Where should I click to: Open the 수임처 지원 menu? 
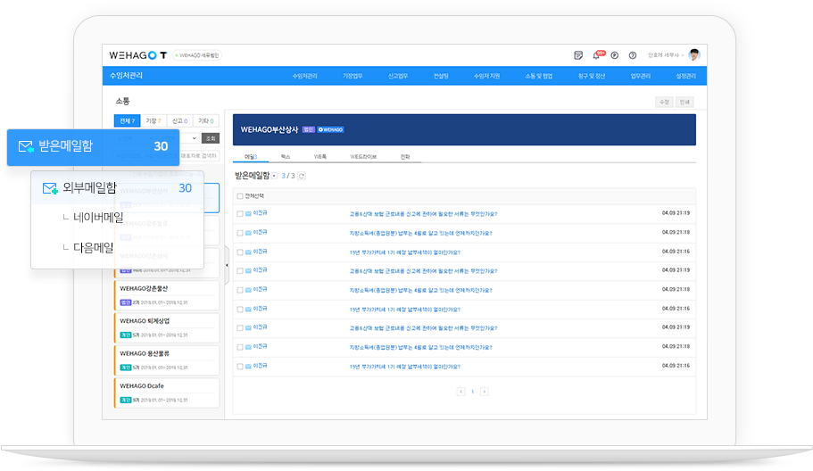click(x=486, y=76)
